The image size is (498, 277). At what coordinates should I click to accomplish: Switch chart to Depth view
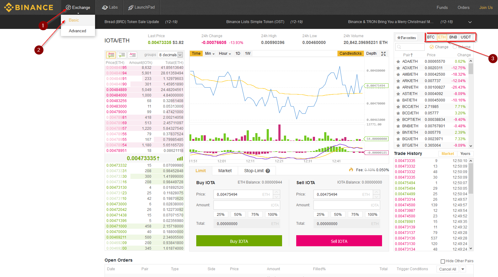click(x=371, y=53)
